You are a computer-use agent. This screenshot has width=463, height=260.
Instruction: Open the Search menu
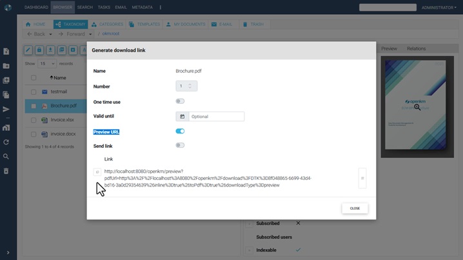click(85, 7)
